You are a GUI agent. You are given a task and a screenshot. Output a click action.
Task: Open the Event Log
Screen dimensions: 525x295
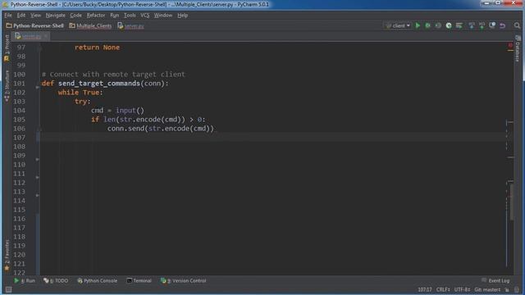click(495, 280)
